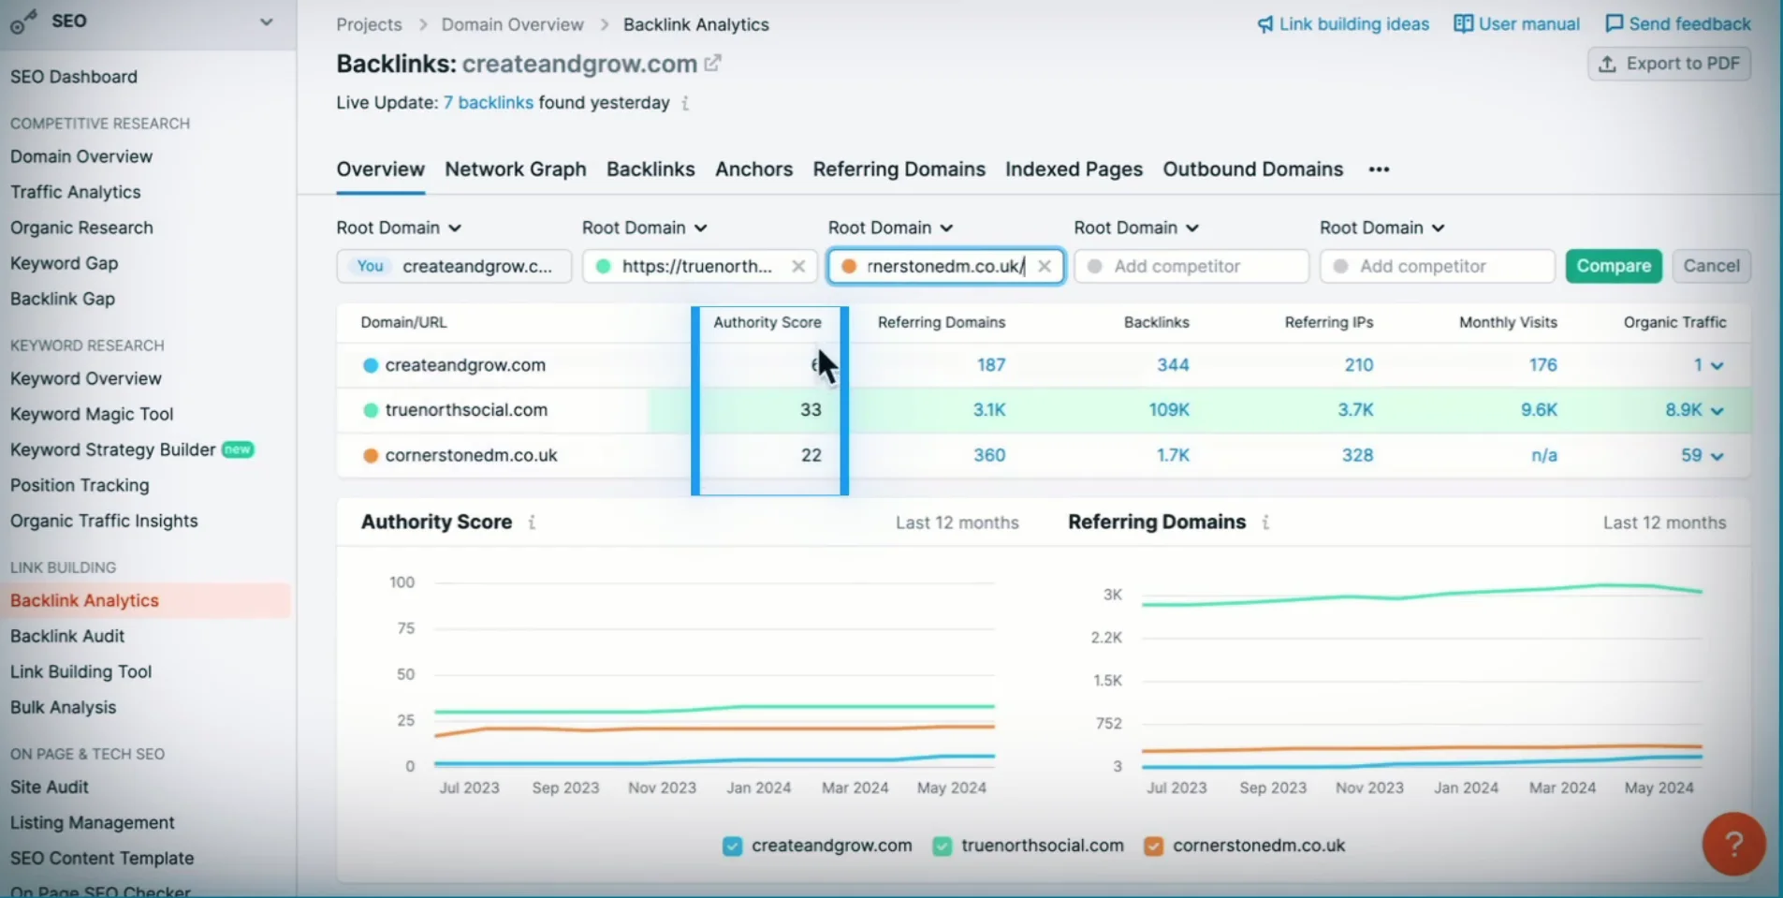Open Site Audit in sidebar
1783x898 pixels.
[x=50, y=788]
